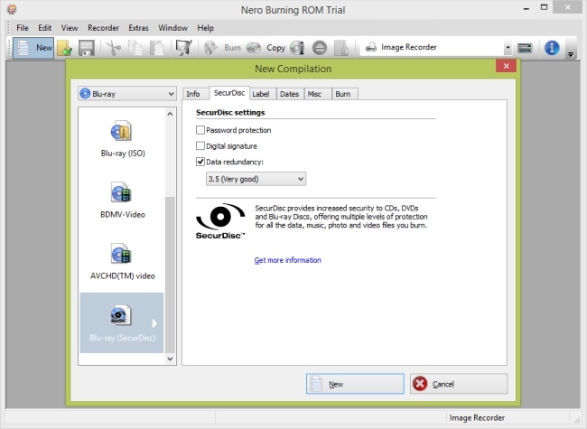Click the gray toolbar icon after Eject

[341, 48]
